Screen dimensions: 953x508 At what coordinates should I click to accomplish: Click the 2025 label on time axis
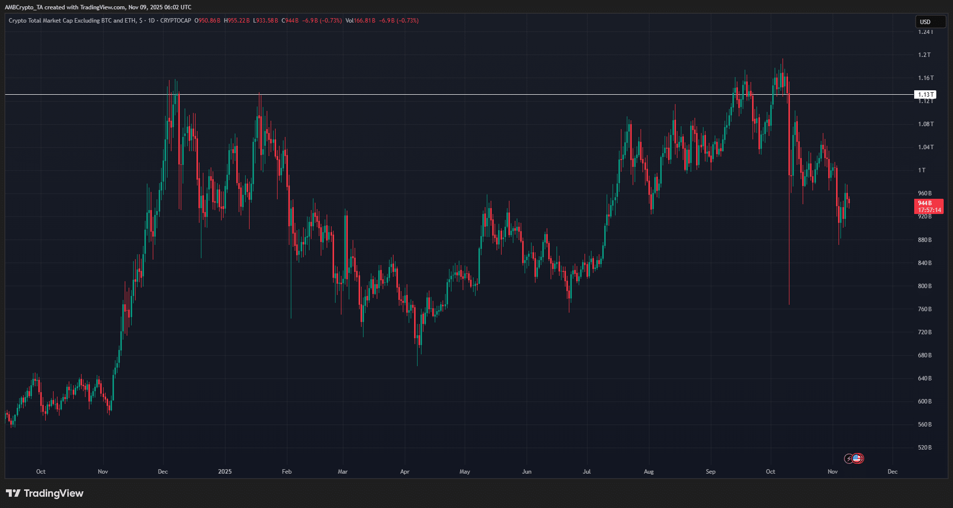[x=224, y=472]
